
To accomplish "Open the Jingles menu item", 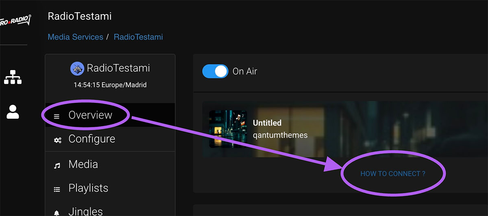I will point(85,211).
